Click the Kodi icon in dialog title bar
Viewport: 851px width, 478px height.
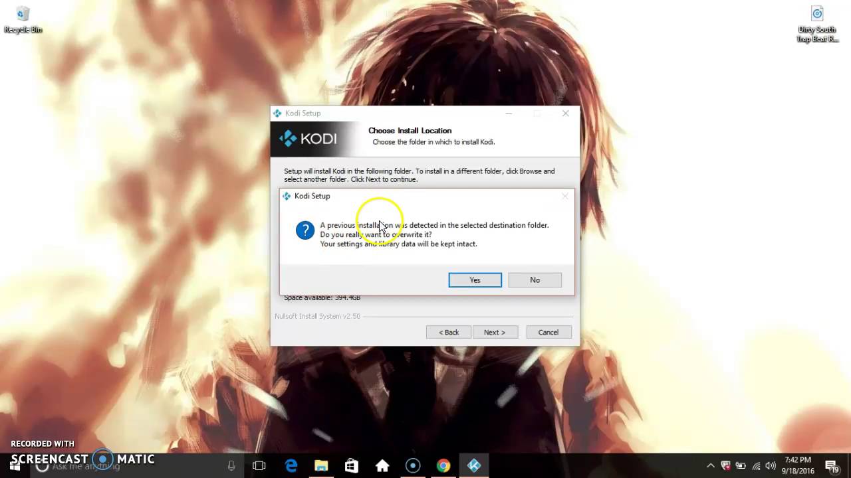[287, 196]
